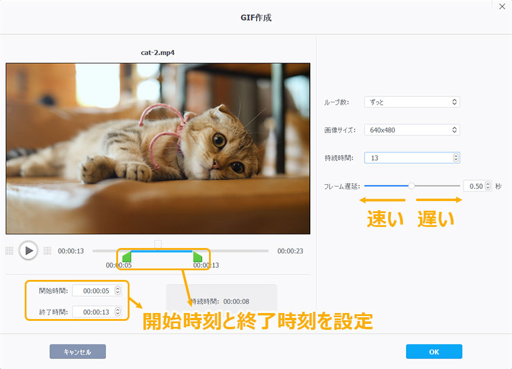Confirm with the blue OK button

point(434,352)
